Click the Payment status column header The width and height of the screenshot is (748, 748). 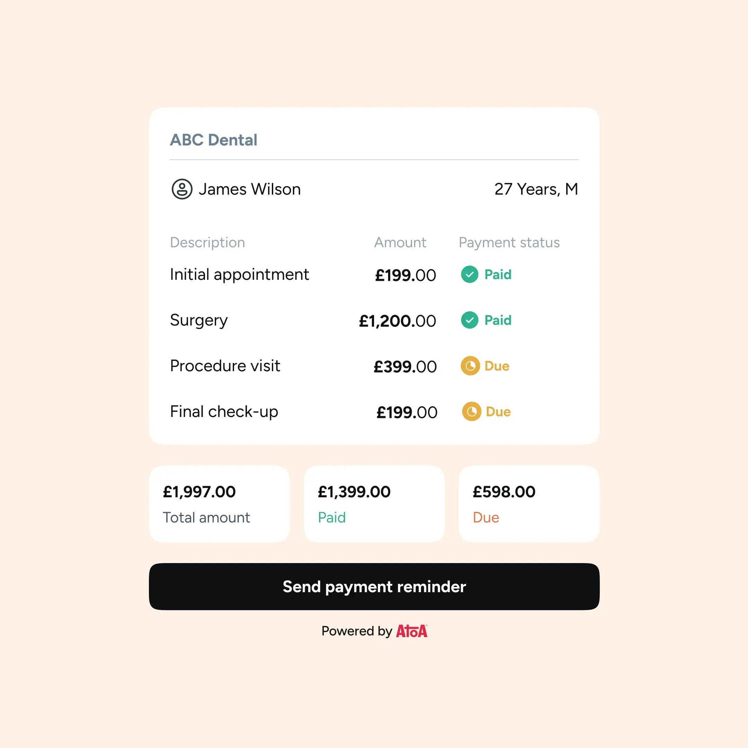509,242
